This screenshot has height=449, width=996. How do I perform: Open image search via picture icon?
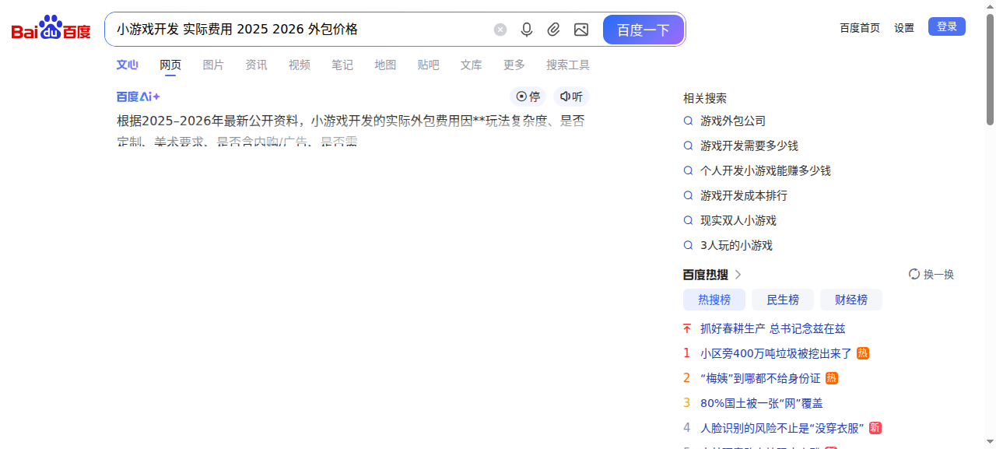coord(581,30)
